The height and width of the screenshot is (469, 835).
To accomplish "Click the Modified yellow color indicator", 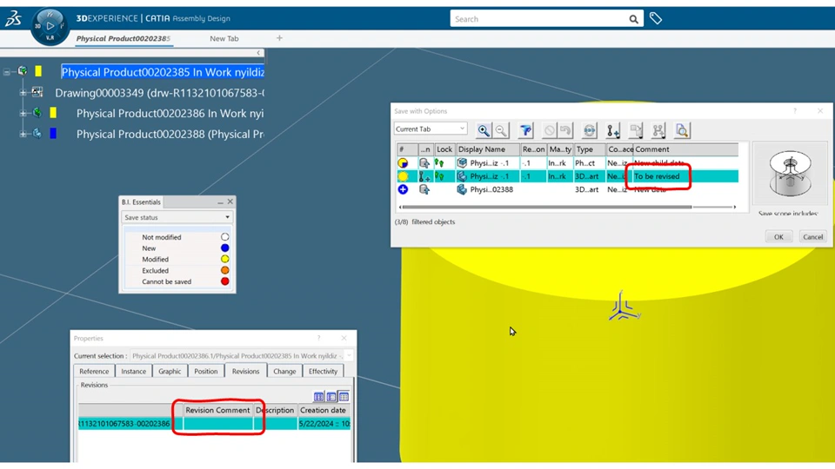I will tap(224, 260).
